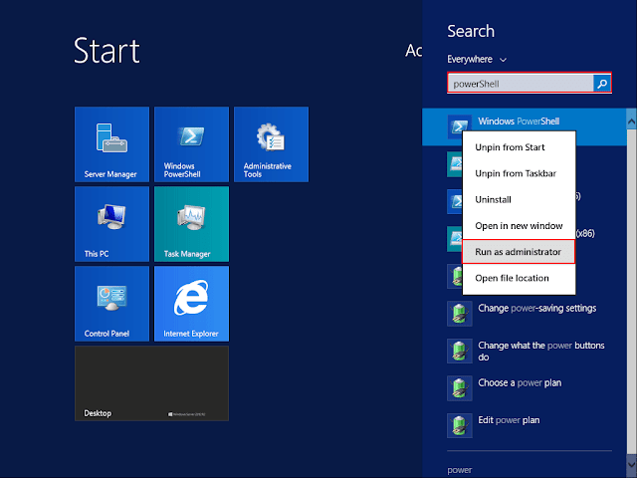The height and width of the screenshot is (478, 637).
Task: Launch the Windows PowerShell tile on Start
Action: (191, 144)
